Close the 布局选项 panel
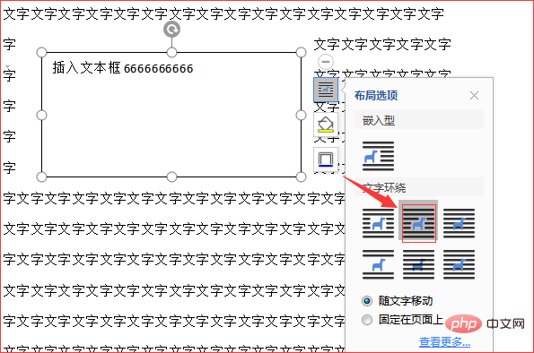The height and width of the screenshot is (353, 534). tap(474, 96)
